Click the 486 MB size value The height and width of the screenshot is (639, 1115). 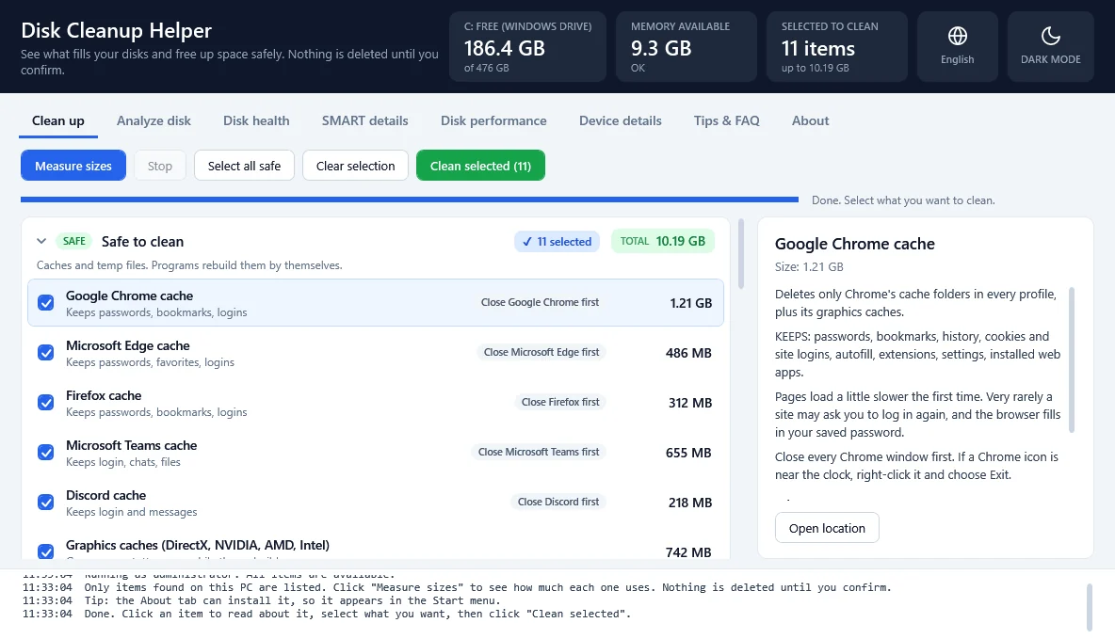[688, 353]
